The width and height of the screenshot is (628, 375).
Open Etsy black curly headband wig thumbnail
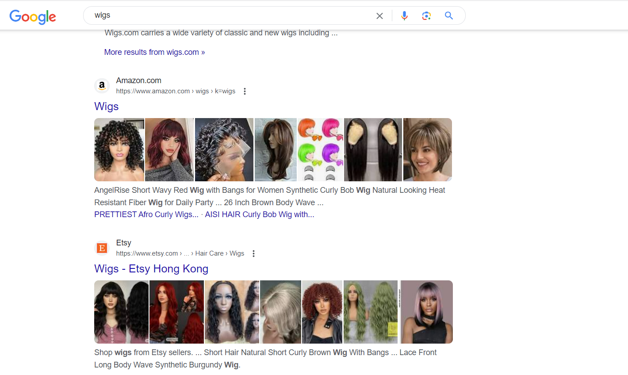[x=232, y=312]
